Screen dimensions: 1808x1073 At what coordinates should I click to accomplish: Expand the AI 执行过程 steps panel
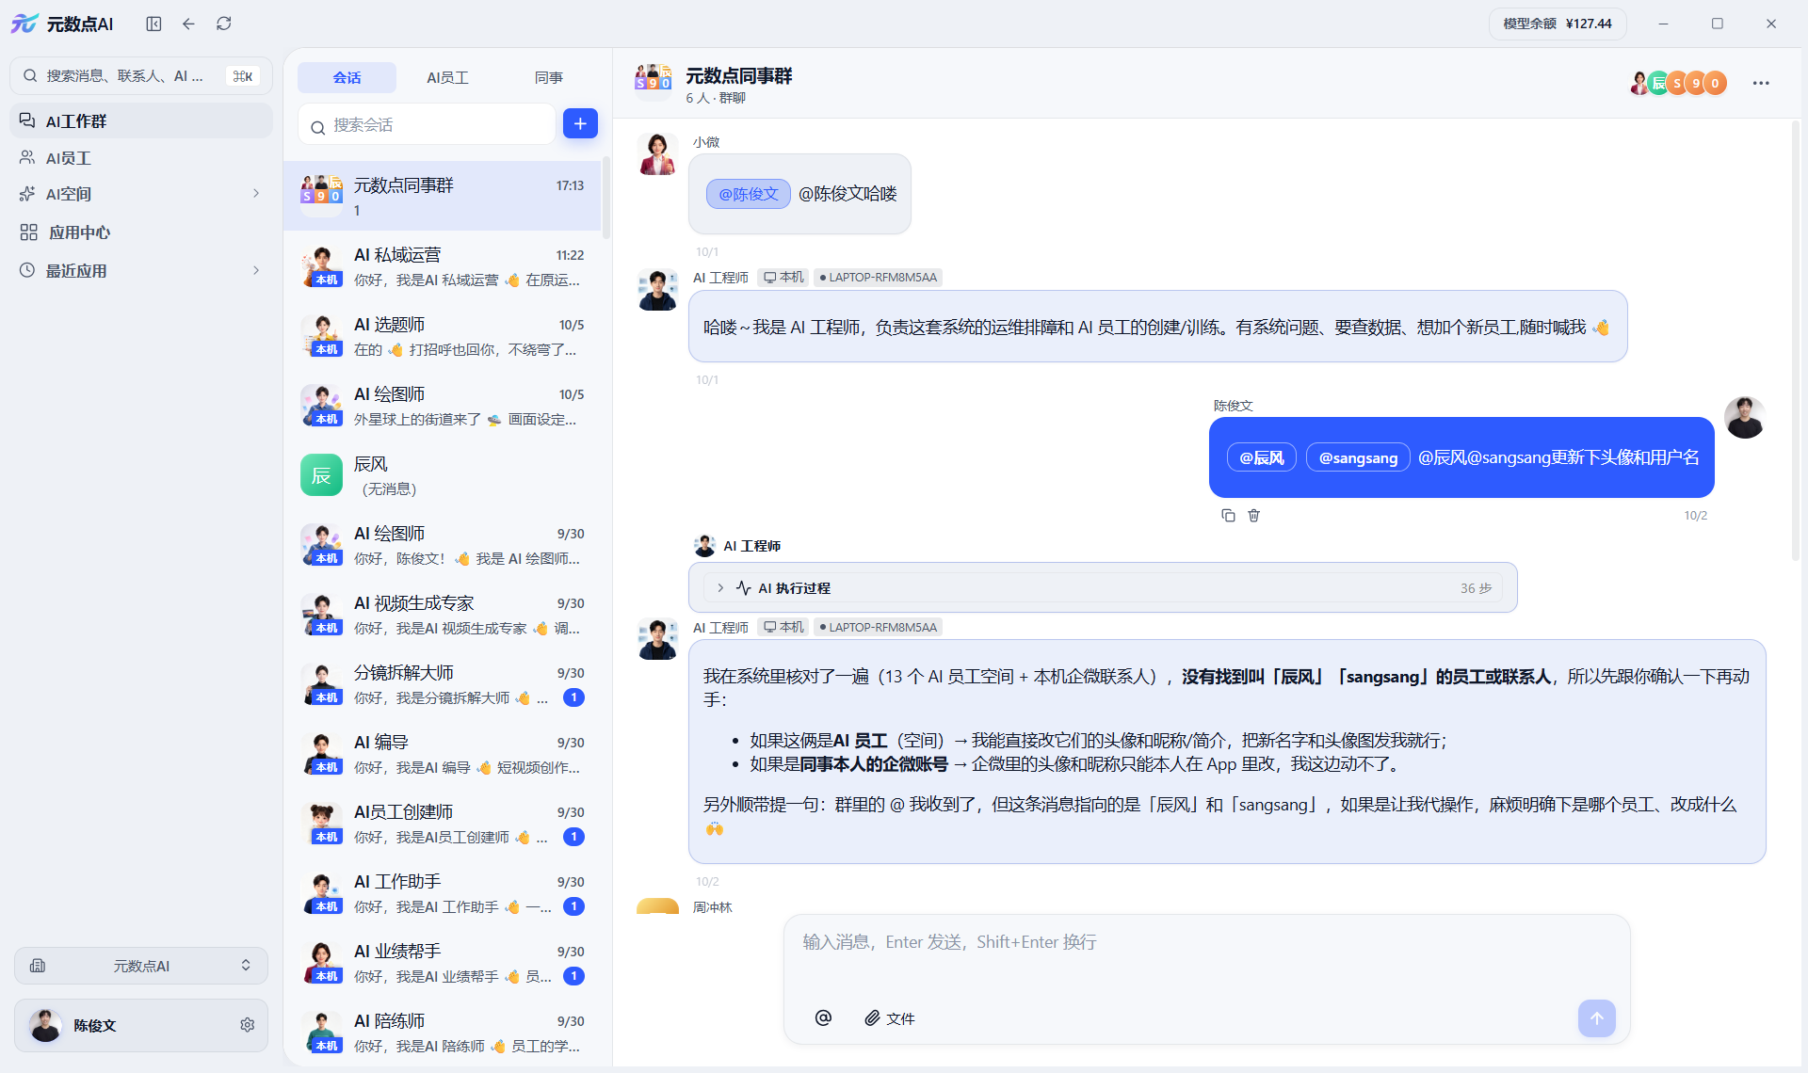[x=1103, y=587]
